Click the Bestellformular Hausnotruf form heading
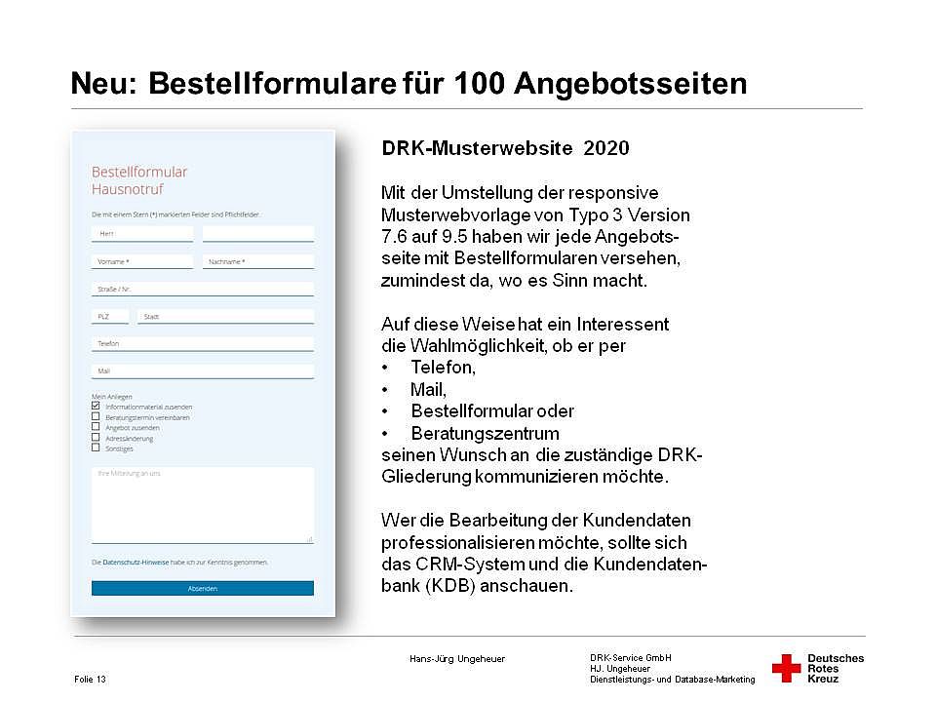 139,180
